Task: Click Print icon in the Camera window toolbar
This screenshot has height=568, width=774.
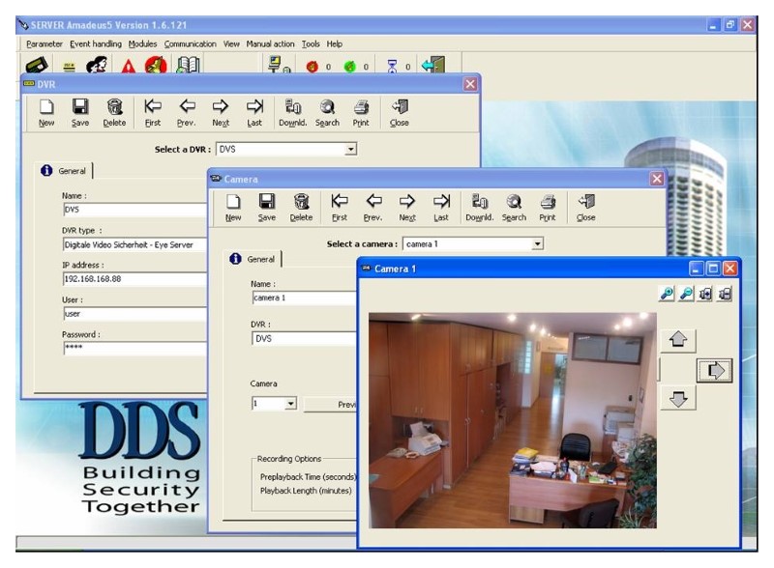Action: click(548, 207)
